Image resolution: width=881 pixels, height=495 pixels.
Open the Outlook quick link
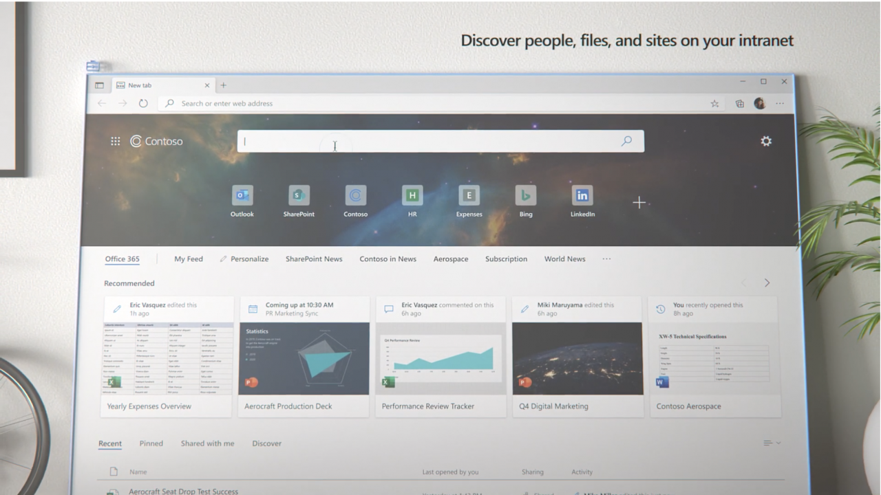tap(242, 201)
